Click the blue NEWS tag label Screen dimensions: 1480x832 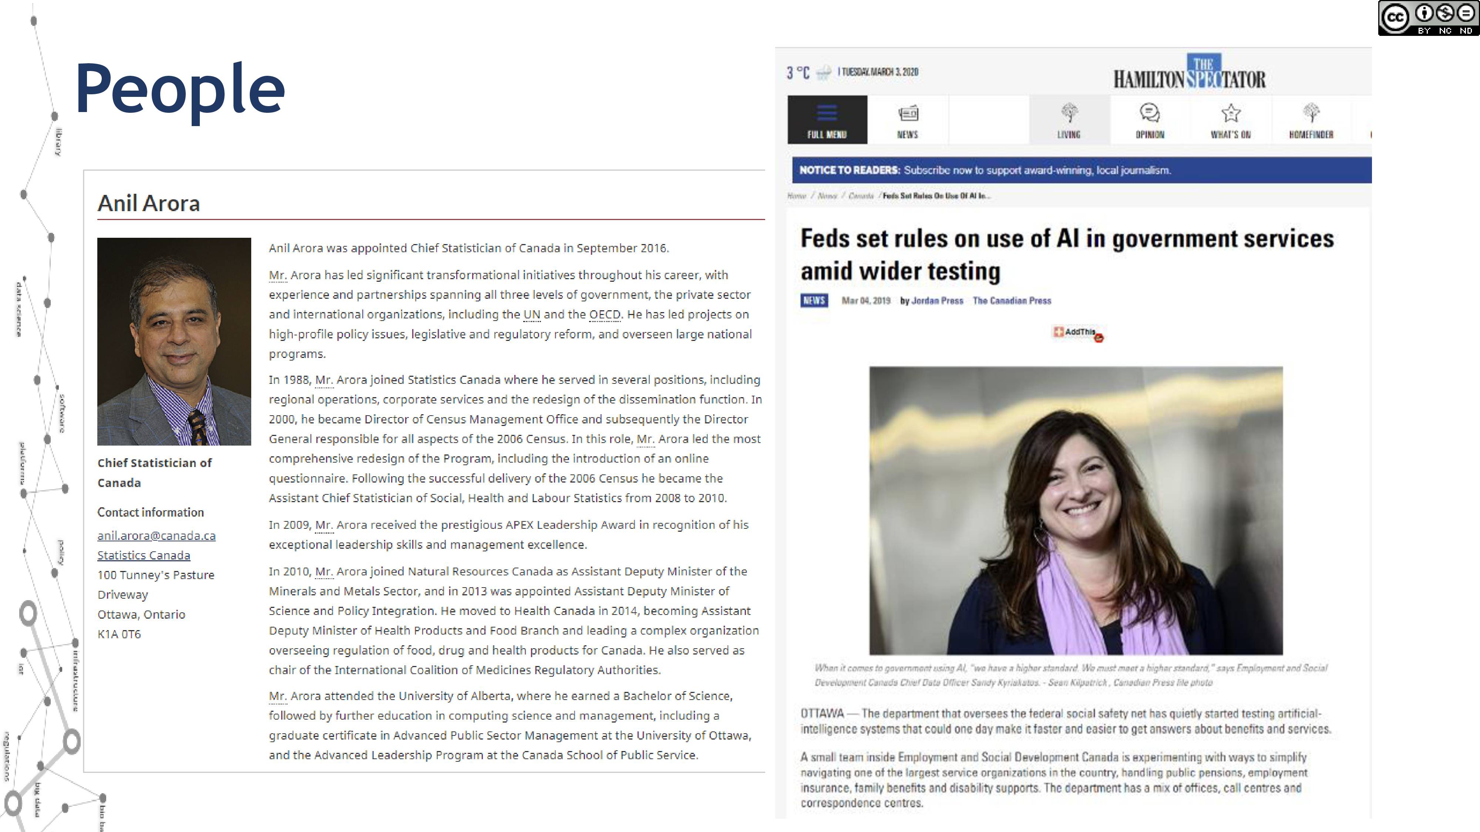click(x=814, y=300)
